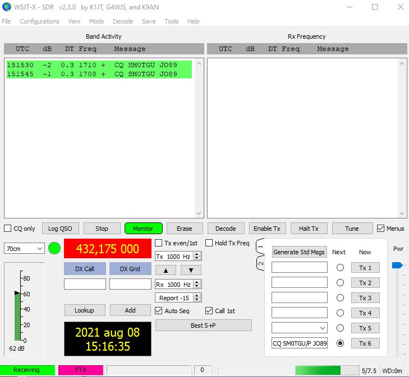Click the Lookup button
The image size is (409, 377).
[85, 310]
